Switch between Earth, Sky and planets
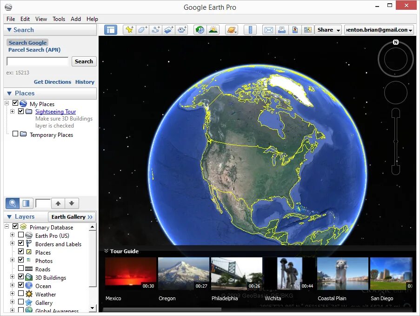This screenshot has height=316, width=420. pyautogui.click(x=232, y=30)
